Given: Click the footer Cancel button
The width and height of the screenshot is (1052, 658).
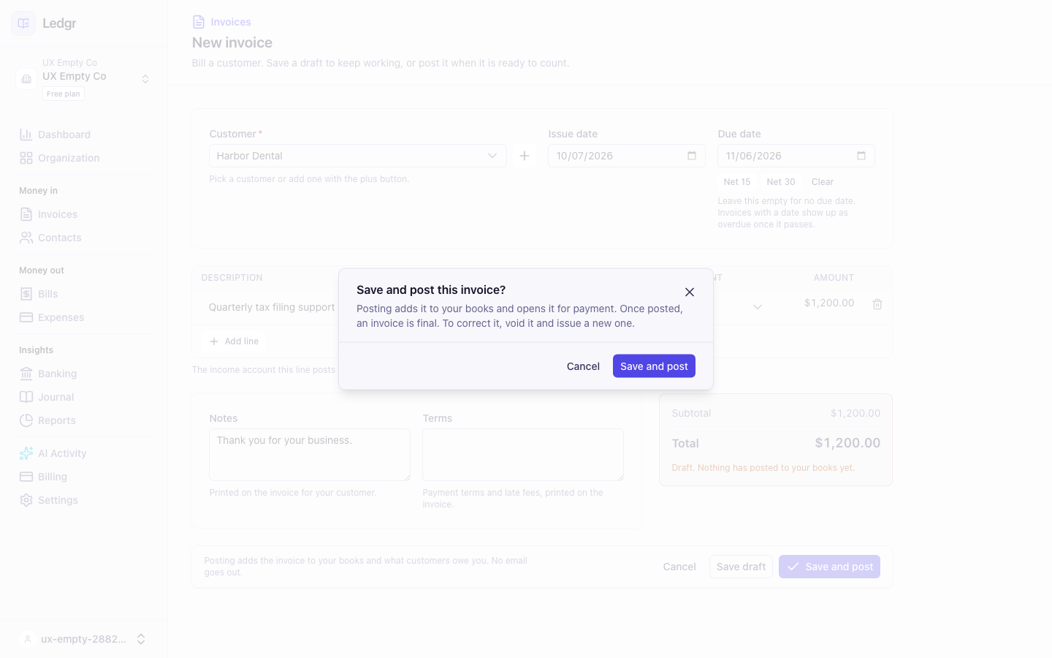Looking at the screenshot, I should tap(679, 567).
